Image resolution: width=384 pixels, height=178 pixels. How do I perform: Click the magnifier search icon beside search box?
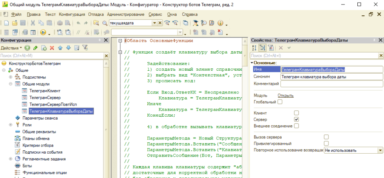(105, 23)
